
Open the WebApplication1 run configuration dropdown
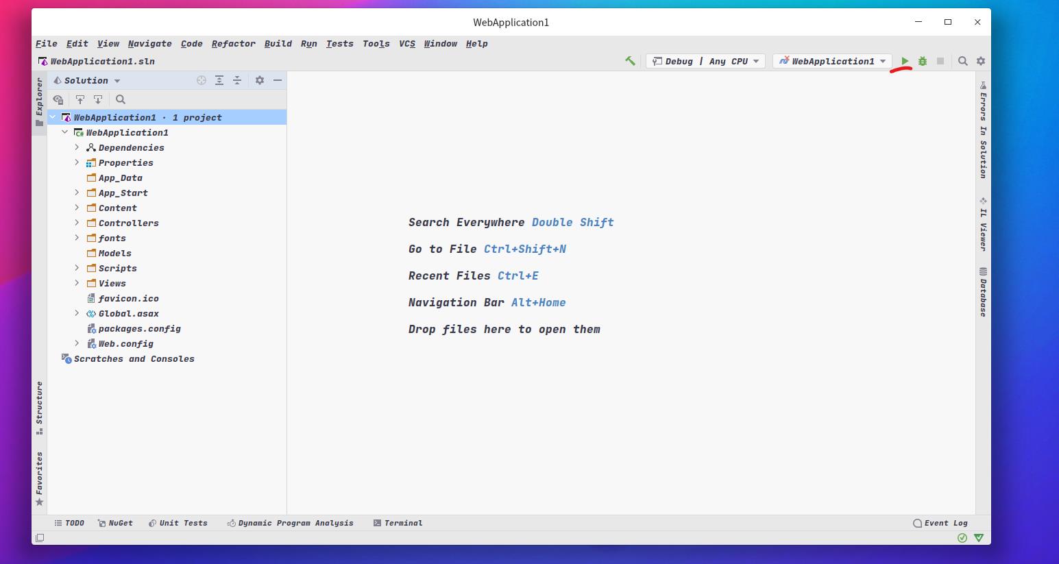click(832, 61)
